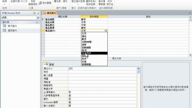Choose 查閱精靈 in the data type list
192x108 pixels.
pos(94,64)
